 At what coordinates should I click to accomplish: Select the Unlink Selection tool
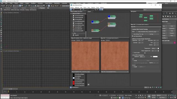click(9, 6)
